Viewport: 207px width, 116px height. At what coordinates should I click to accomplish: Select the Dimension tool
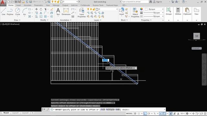[x=66, y=12]
